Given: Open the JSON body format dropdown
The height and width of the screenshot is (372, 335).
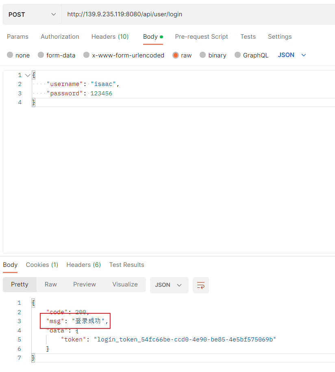Looking at the screenshot, I should click(x=292, y=55).
